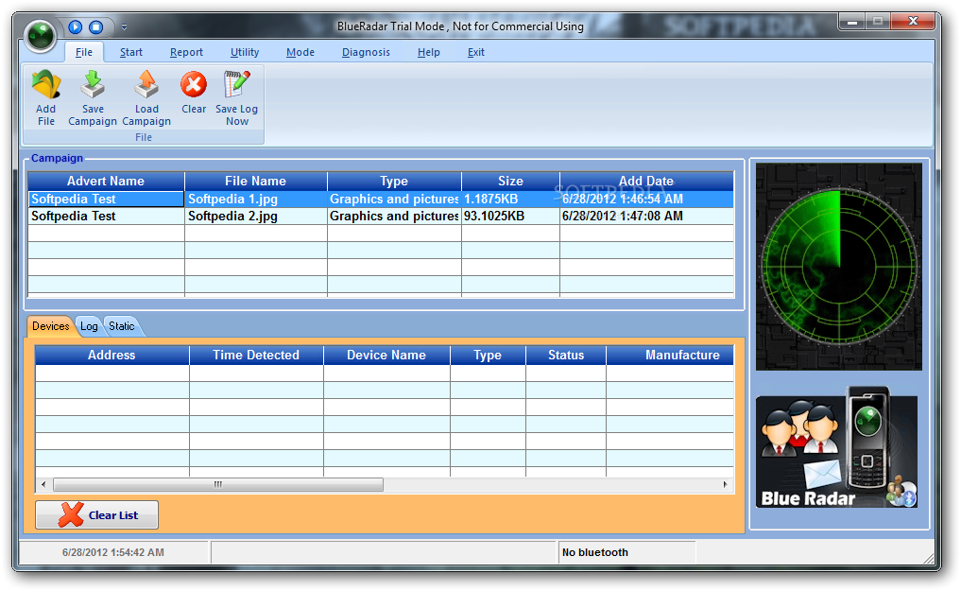Click Graphics and pictures type in first row
Viewport: 961px width, 591px height.
[x=394, y=199]
